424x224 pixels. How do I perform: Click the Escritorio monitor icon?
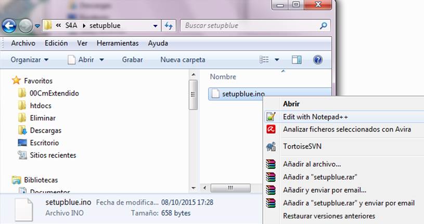point(22,142)
